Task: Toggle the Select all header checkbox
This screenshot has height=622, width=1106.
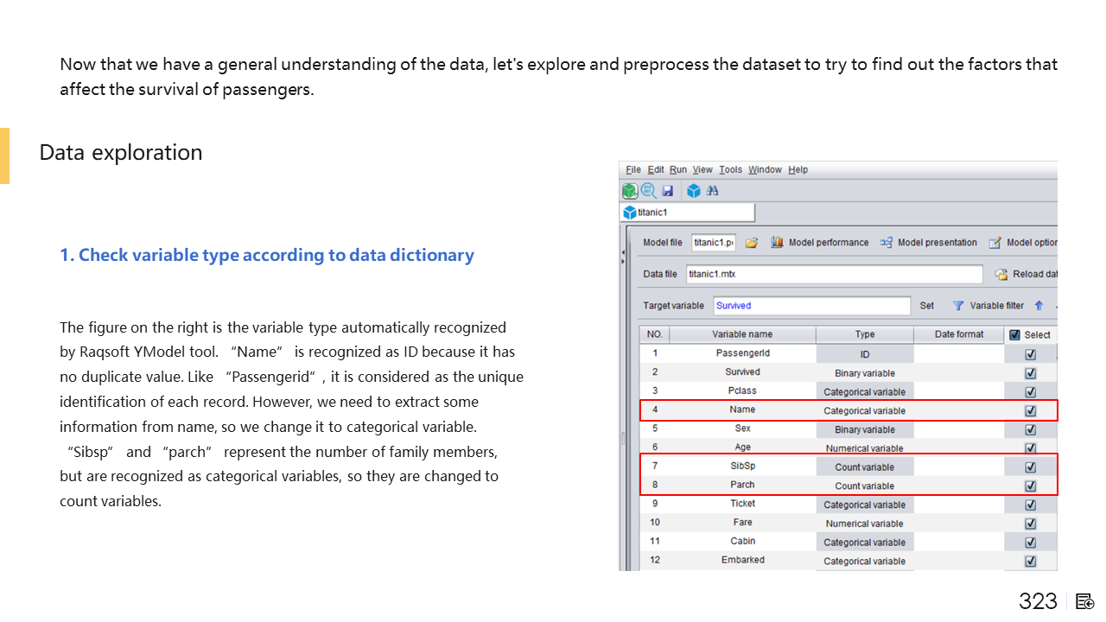Action: [x=1014, y=335]
